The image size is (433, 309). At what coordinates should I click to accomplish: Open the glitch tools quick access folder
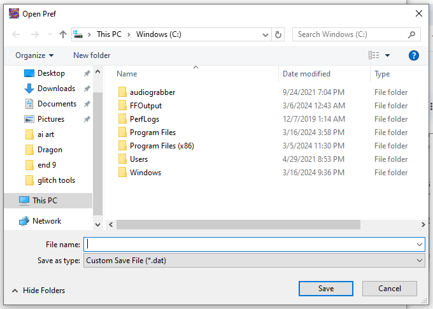(56, 180)
